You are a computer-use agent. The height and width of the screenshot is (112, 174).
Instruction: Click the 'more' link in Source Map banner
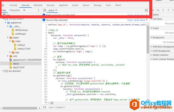pyautogui.click(x=130, y=20)
